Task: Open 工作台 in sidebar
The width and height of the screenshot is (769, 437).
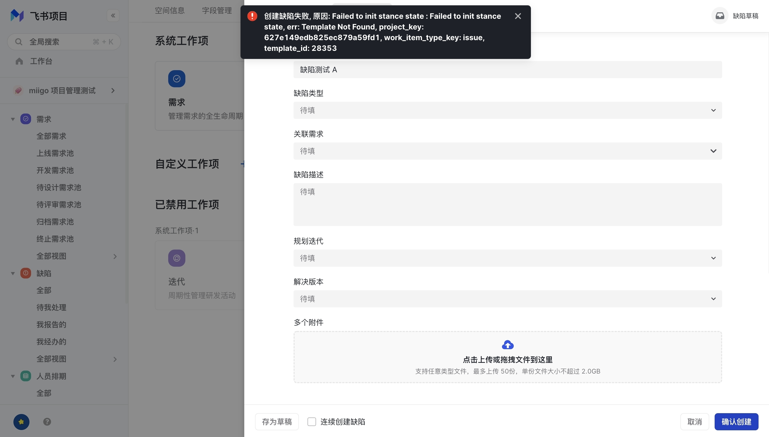Action: pyautogui.click(x=41, y=61)
